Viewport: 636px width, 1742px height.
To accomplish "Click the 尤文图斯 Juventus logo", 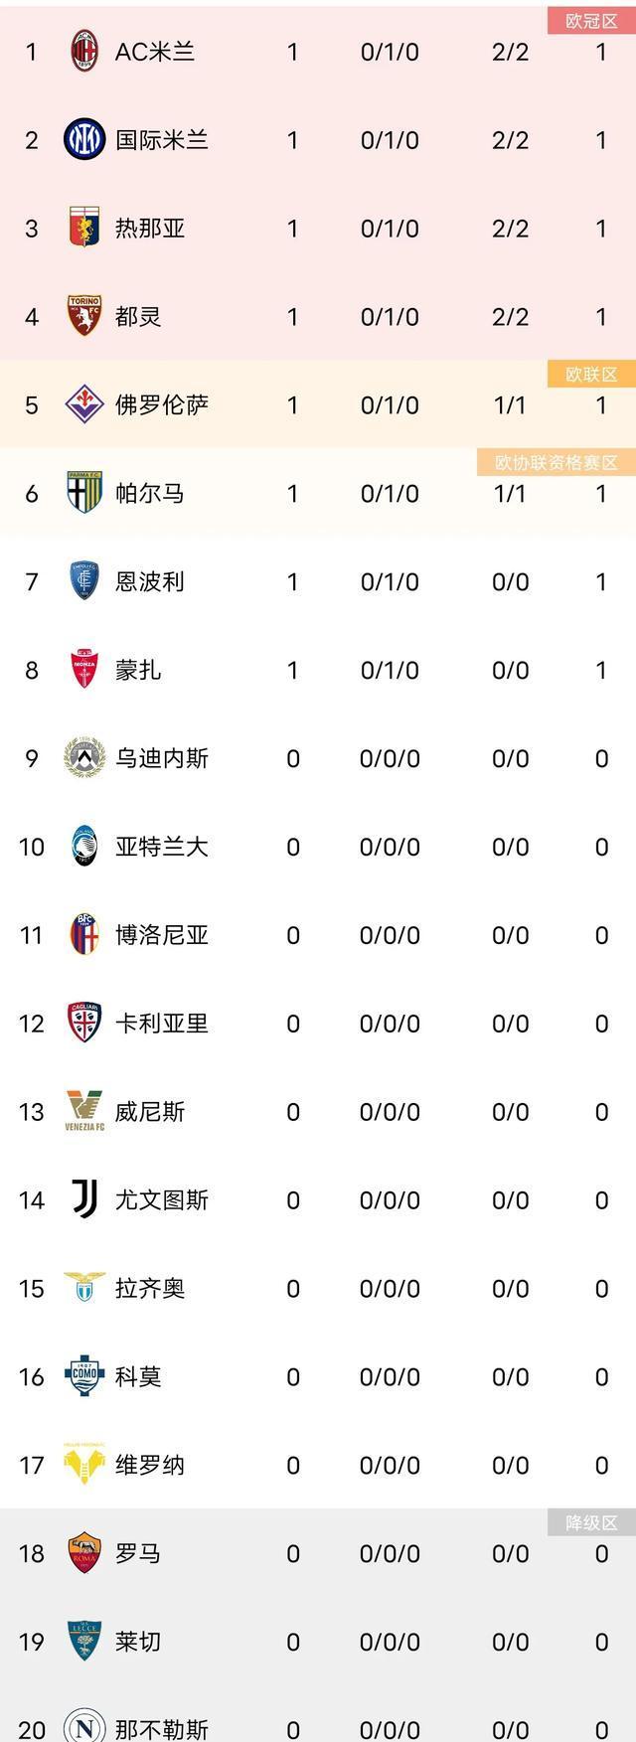I will [83, 1199].
